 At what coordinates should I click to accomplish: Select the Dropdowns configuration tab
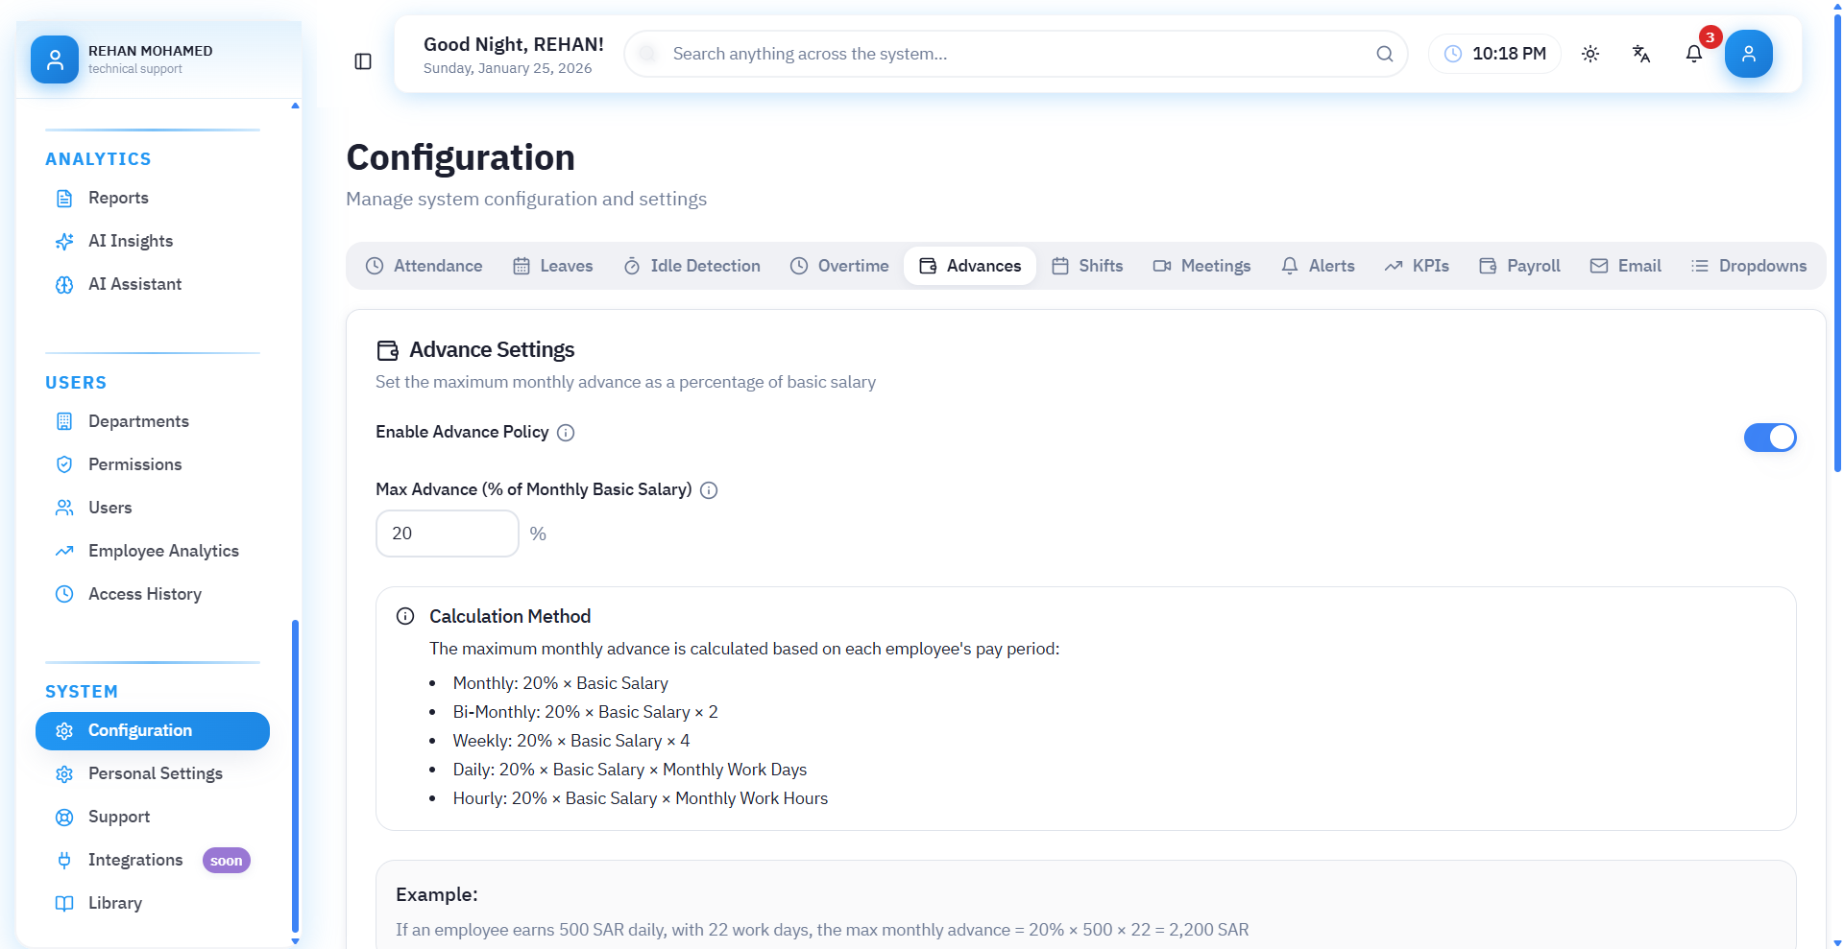point(1749,266)
